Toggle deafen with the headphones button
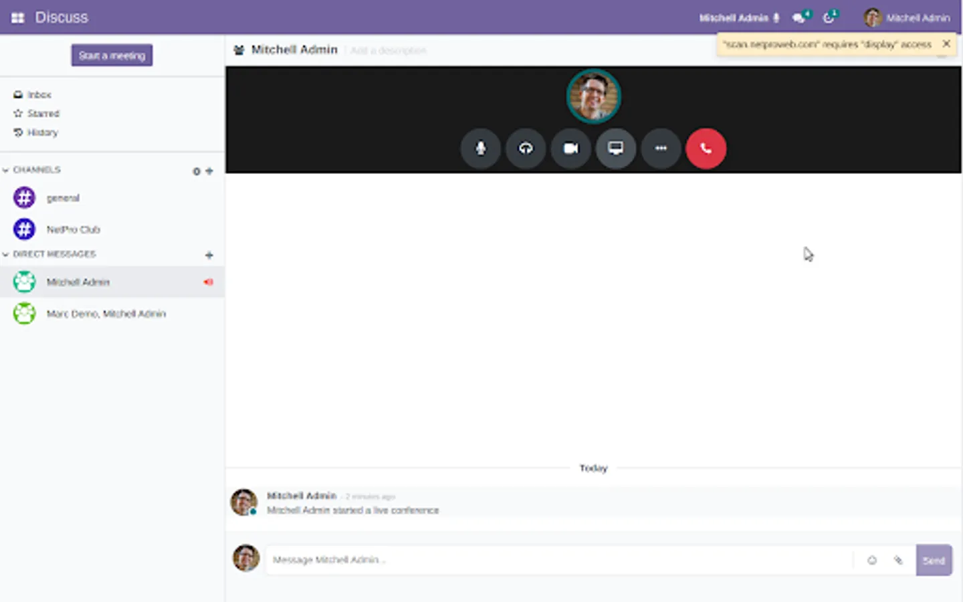The width and height of the screenshot is (963, 602). [526, 148]
